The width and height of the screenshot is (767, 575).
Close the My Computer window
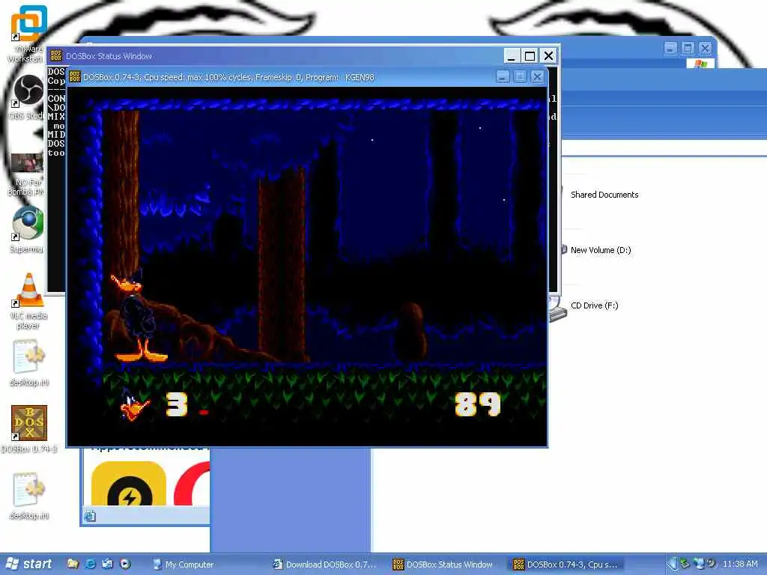tap(705, 48)
